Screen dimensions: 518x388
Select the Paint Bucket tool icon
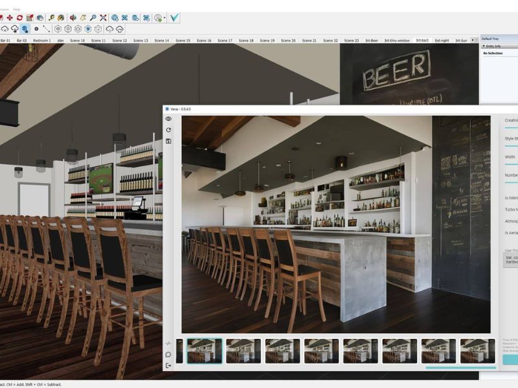tap(61, 18)
